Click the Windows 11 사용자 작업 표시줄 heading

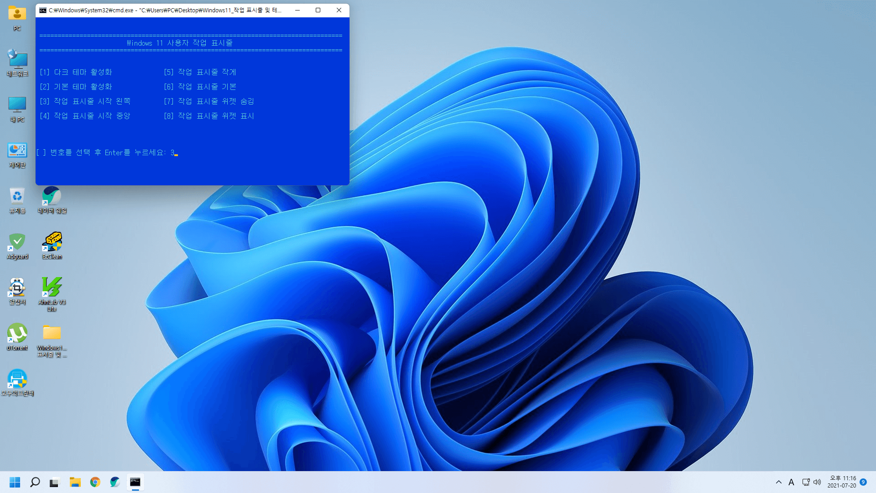(180, 43)
